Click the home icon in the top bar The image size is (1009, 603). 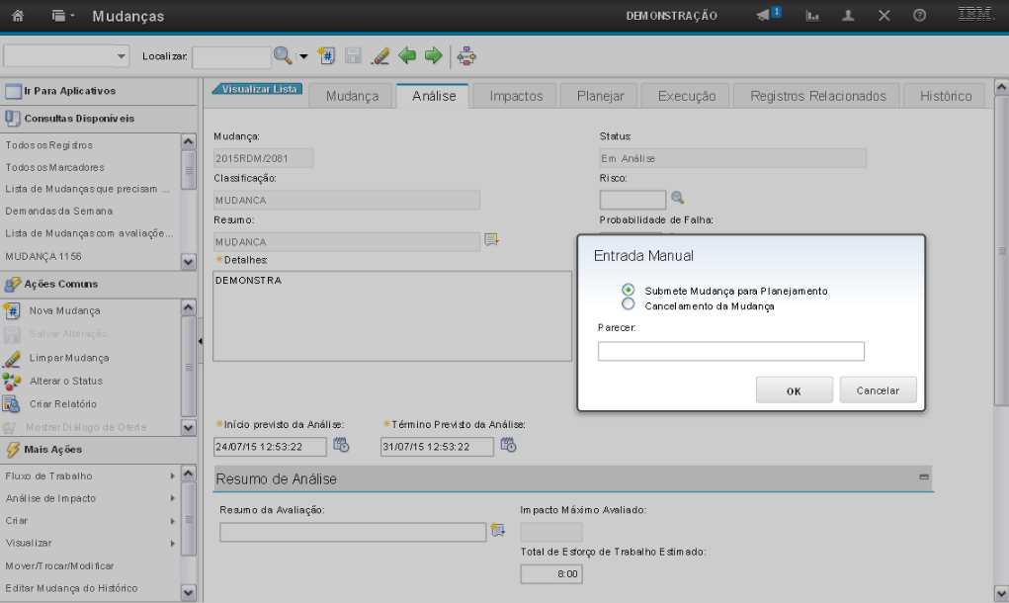[x=17, y=16]
